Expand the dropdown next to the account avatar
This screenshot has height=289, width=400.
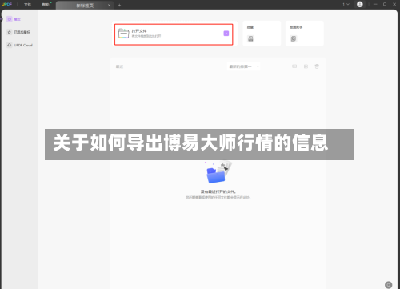tap(346, 4)
